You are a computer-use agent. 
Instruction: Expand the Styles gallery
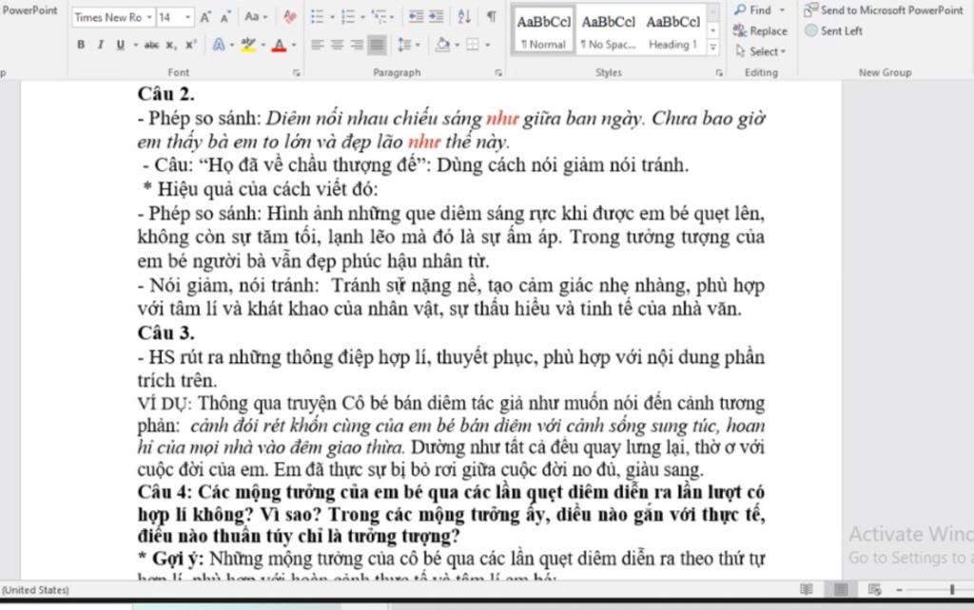point(713,47)
